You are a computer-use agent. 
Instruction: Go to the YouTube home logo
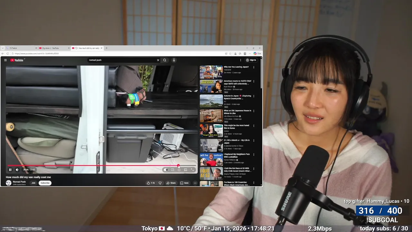(17, 60)
